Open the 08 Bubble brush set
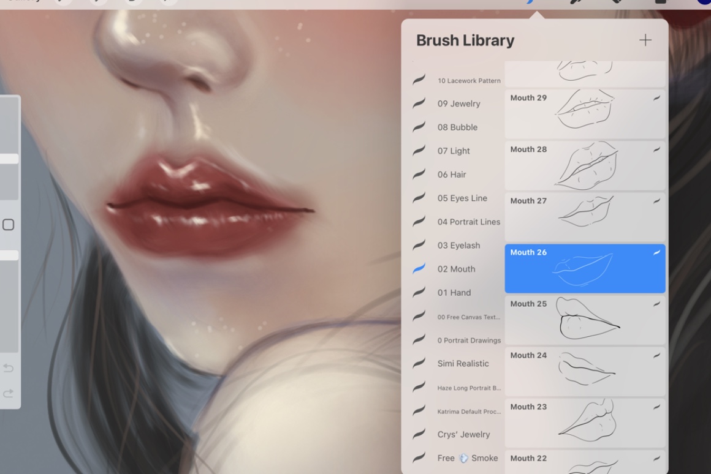This screenshot has width=711, height=474. 457,127
